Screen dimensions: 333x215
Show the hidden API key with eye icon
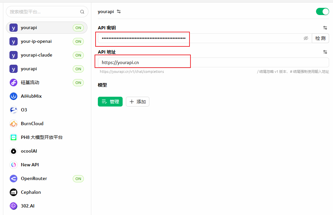306,38
